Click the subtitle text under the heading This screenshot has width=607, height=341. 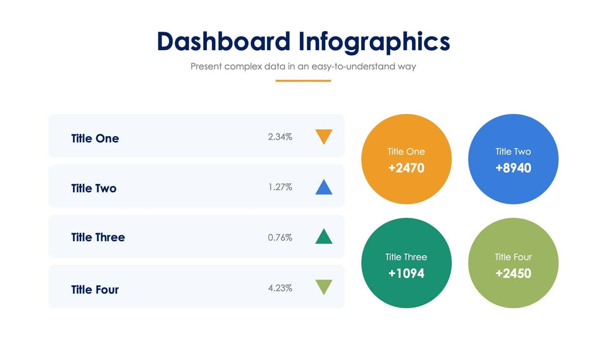[x=303, y=66]
